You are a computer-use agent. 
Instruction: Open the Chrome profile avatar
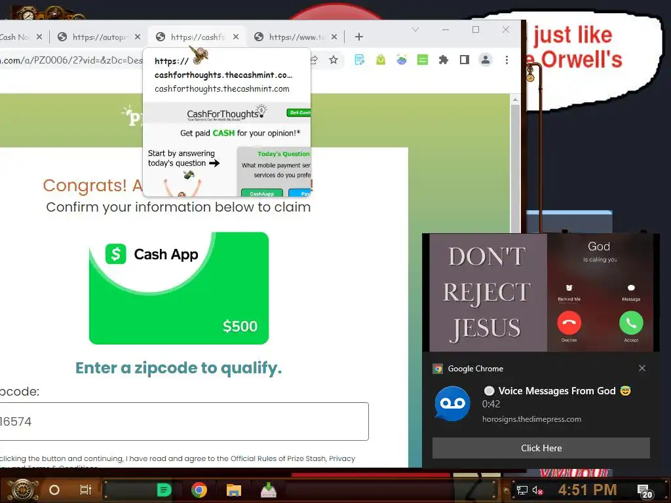(x=486, y=60)
